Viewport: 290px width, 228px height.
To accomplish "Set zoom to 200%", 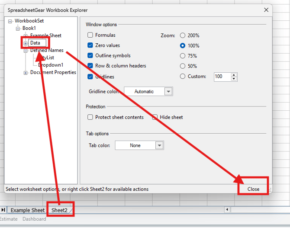I will pyautogui.click(x=183, y=35).
